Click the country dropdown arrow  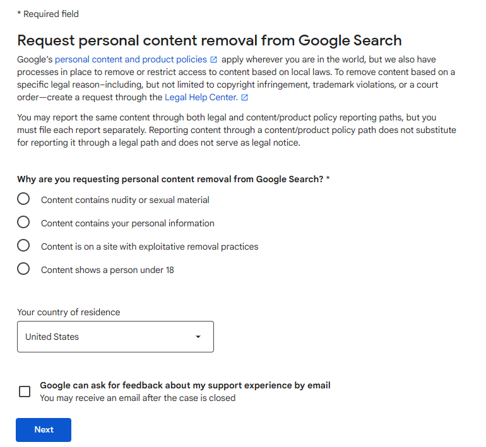point(198,337)
